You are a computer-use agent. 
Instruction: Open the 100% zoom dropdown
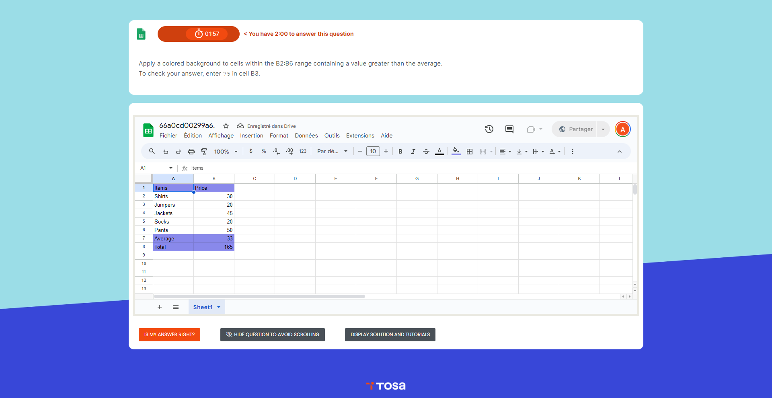click(x=226, y=152)
